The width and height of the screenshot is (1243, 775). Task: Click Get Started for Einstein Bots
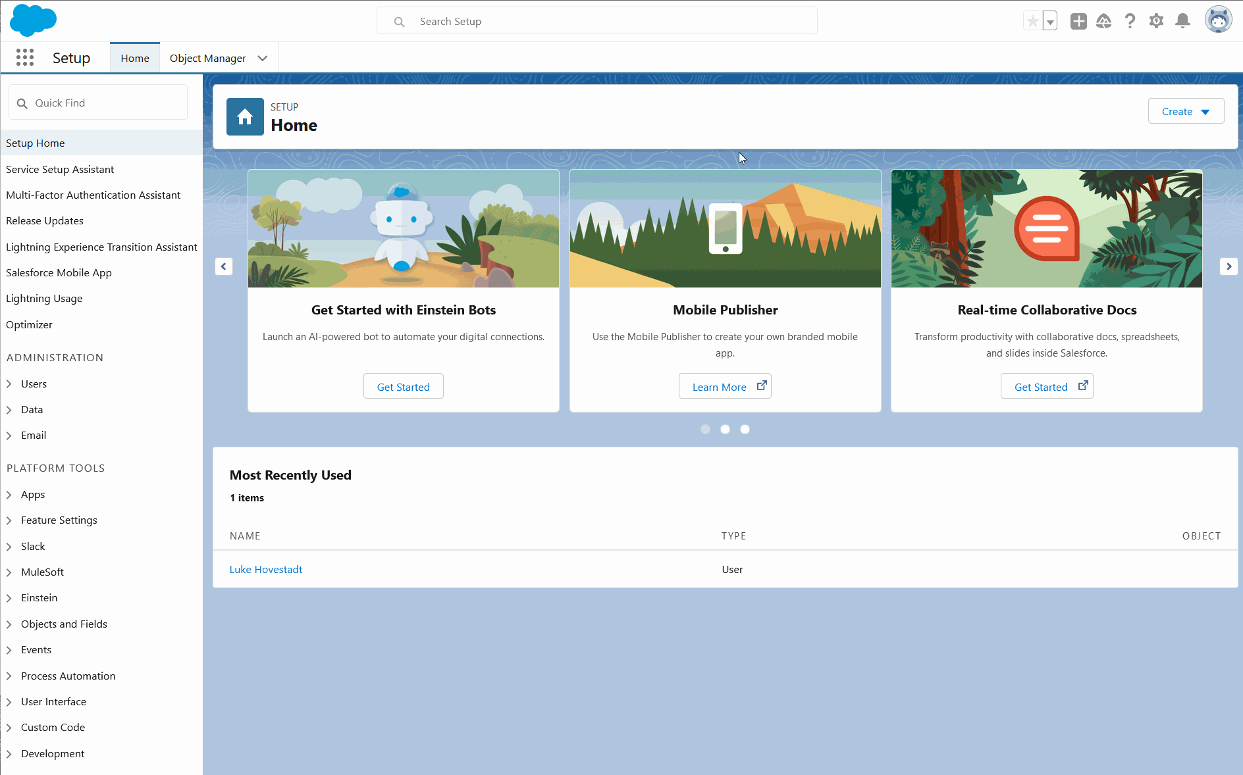click(x=404, y=386)
